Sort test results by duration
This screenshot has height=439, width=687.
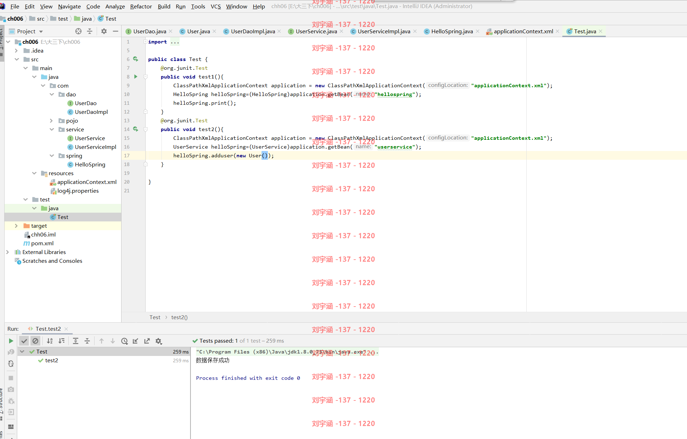coord(62,341)
